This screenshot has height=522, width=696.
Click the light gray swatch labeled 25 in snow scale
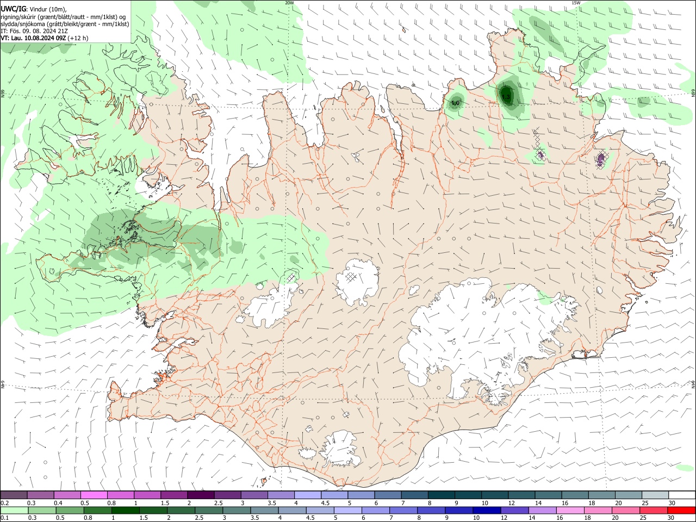pos(655,495)
